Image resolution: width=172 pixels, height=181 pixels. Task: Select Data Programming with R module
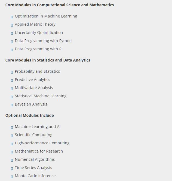pyautogui.click(x=38, y=49)
